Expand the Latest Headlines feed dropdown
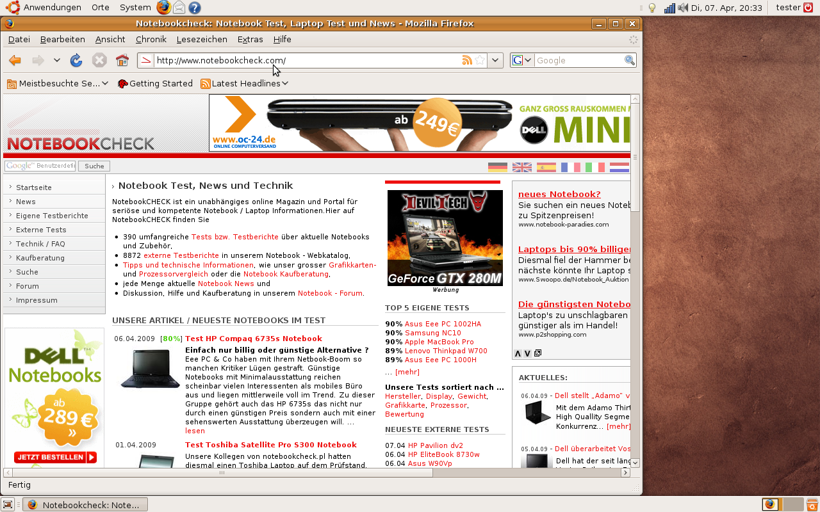Screen dimensions: 820x512 244,83
